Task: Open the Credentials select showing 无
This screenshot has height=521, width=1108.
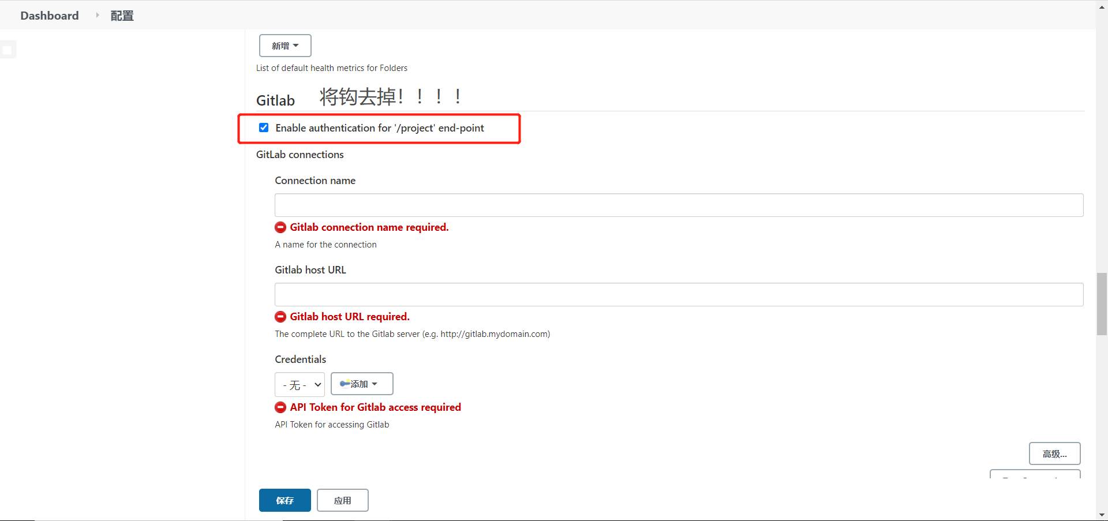Action: 300,384
